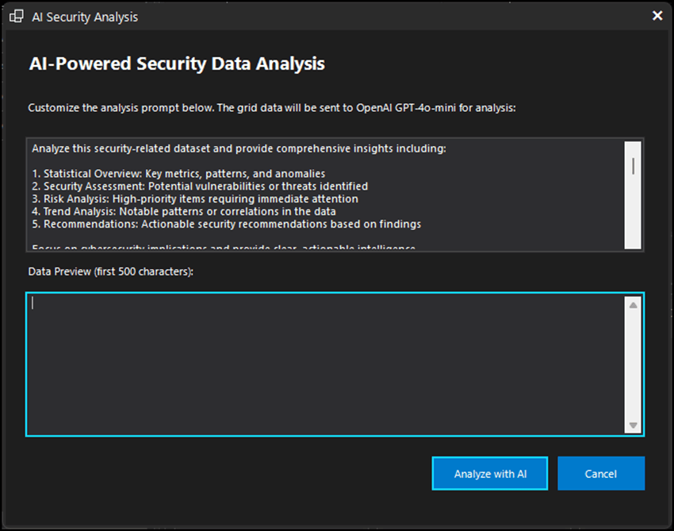Click the Data Preview scrollbar track
Viewport: 674px width, 531px height.
631,365
